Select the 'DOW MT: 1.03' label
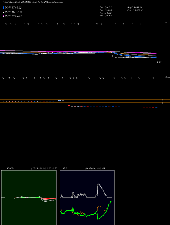The image size is (170, 225). (14, 12)
